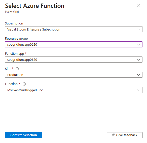The image size is (147, 143).
Task: Open the Function dropdown showing MyEventGridTriggerFunc
Action: [74, 90]
